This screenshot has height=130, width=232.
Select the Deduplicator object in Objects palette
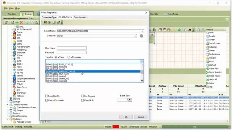click(x=213, y=54)
